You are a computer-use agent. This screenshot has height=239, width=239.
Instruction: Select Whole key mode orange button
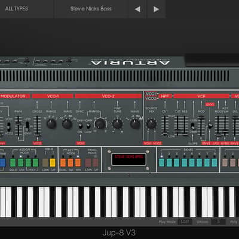pos(78,163)
